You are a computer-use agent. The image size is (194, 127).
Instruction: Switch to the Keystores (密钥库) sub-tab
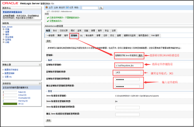point(74,35)
